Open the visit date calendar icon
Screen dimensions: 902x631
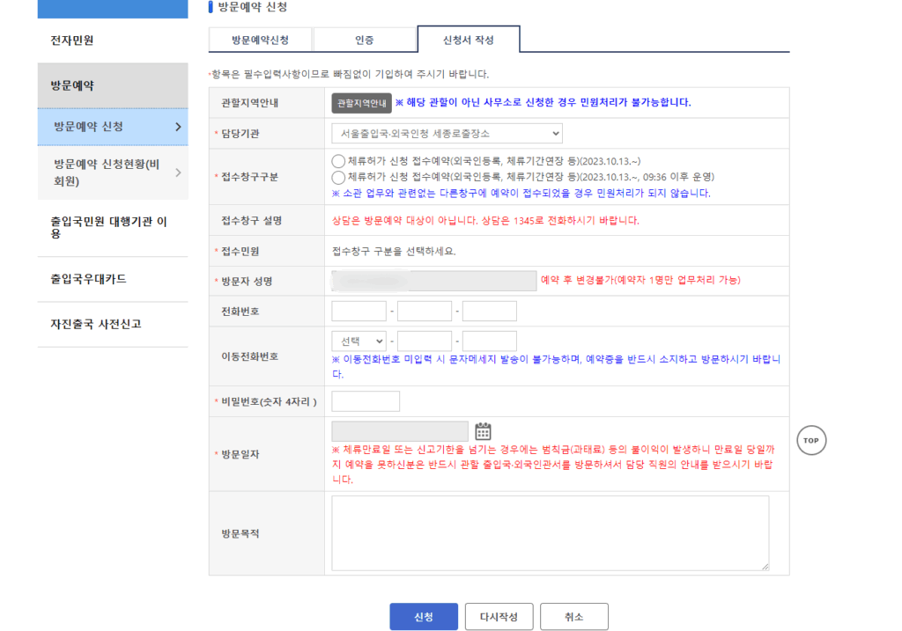(483, 431)
